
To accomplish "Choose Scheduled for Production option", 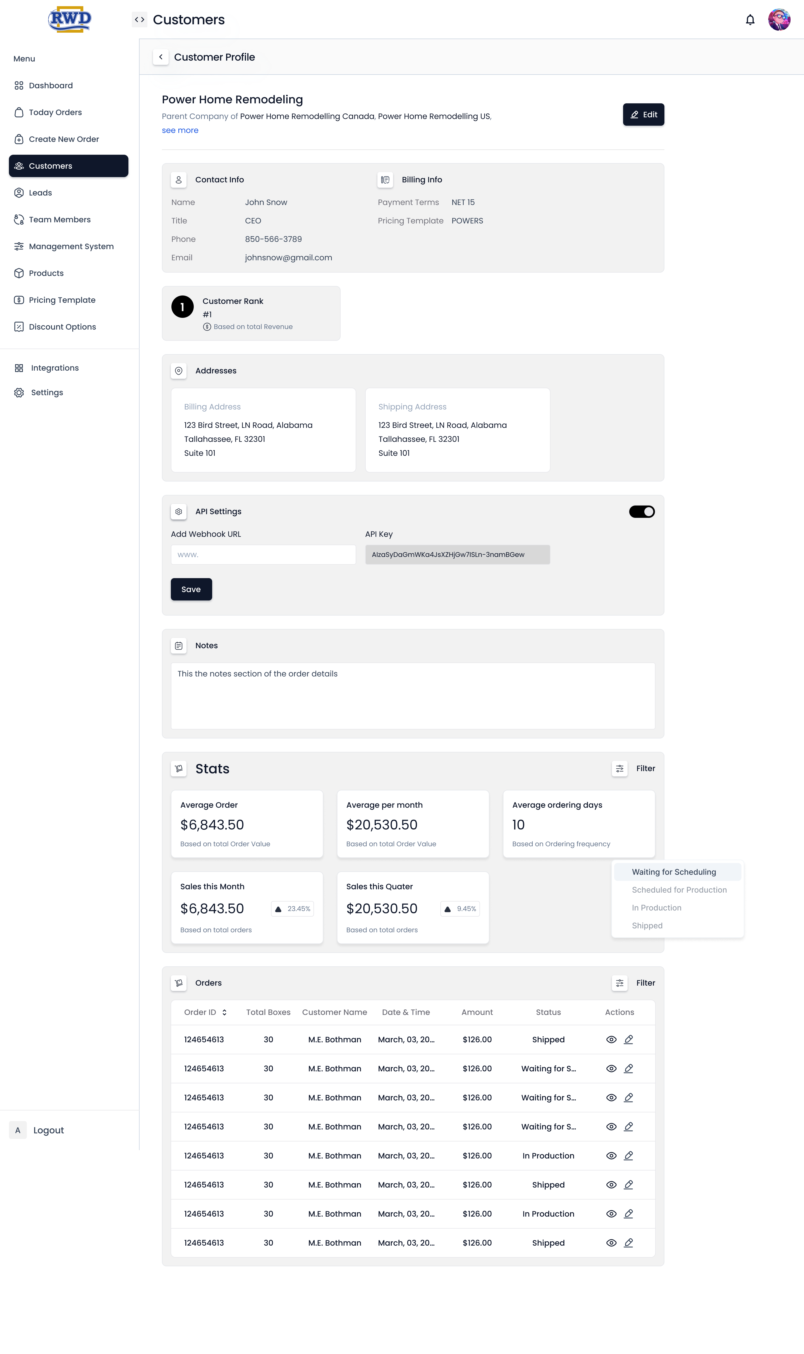I will [677, 890].
